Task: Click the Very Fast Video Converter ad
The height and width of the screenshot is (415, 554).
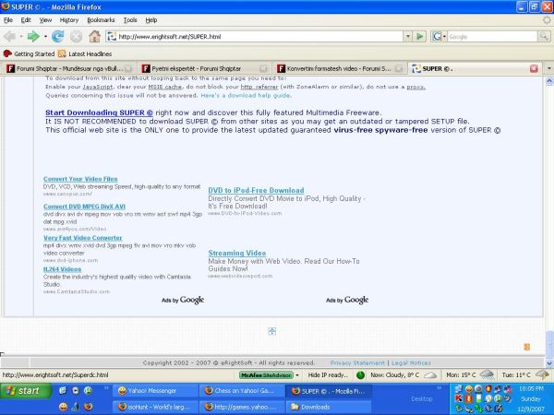Action: click(83, 238)
